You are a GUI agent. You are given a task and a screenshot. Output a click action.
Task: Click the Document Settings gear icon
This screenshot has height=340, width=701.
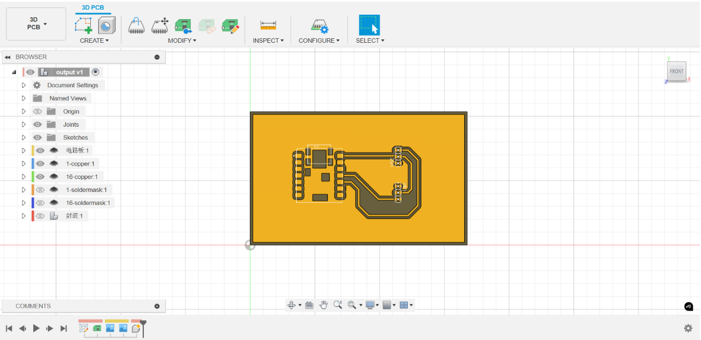[37, 85]
